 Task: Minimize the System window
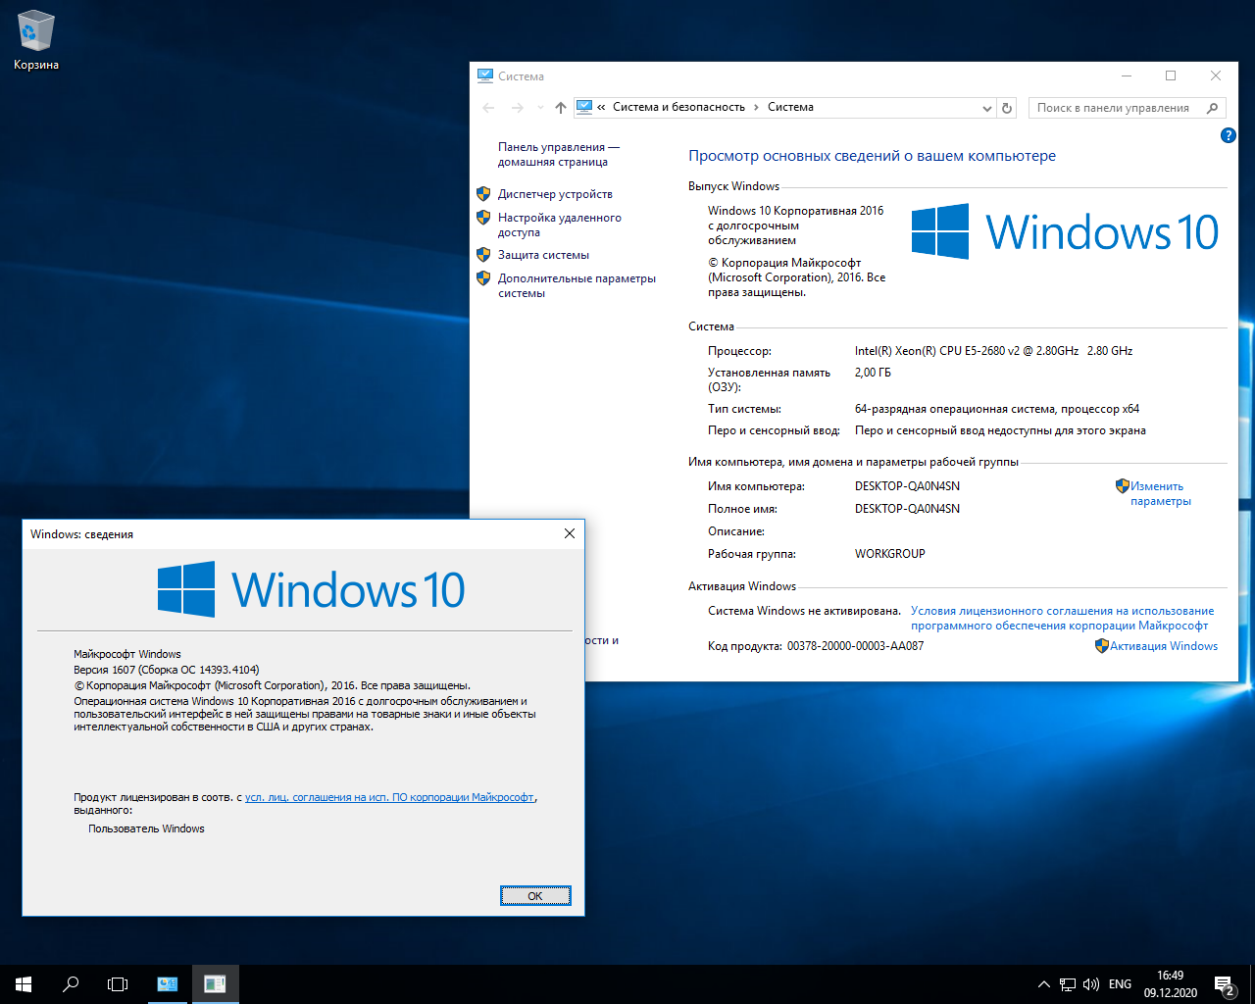[x=1127, y=75]
